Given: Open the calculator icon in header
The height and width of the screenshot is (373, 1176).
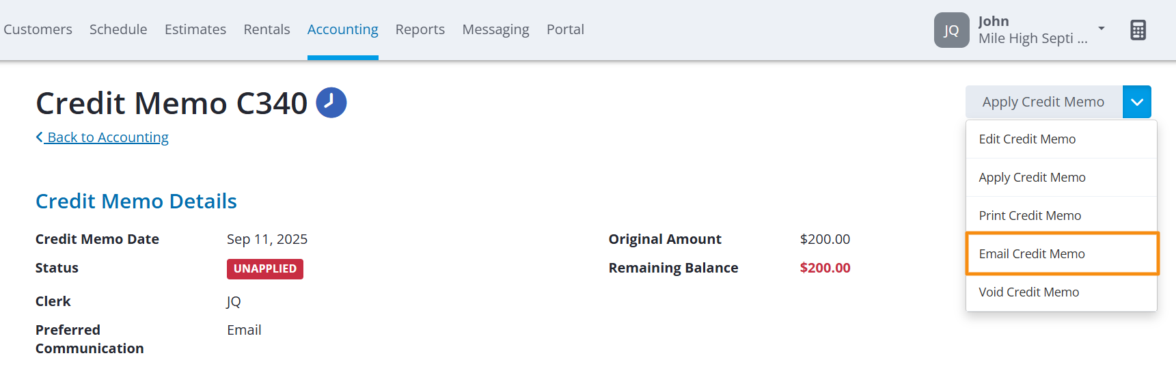Looking at the screenshot, I should [x=1138, y=30].
